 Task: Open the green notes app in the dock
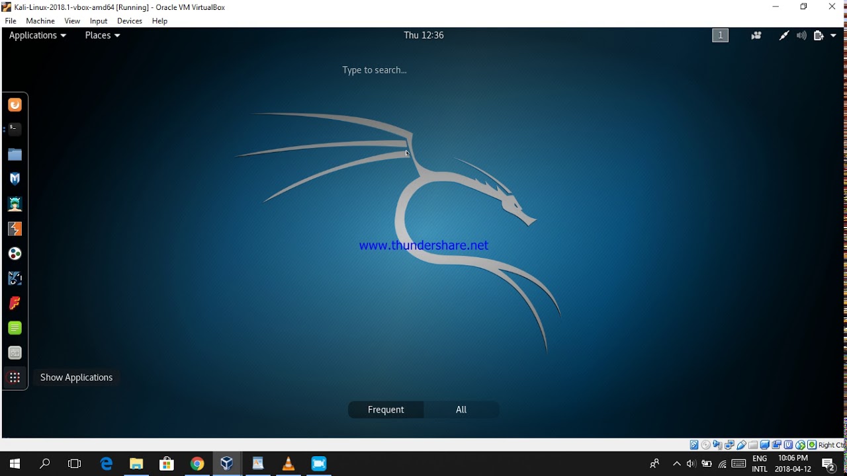coord(15,328)
